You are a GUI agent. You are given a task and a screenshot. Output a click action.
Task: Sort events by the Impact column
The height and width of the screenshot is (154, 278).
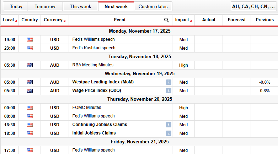point(183,20)
